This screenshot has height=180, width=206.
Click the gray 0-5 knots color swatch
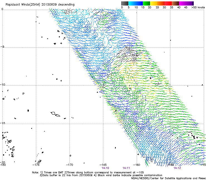coord(125,3)
